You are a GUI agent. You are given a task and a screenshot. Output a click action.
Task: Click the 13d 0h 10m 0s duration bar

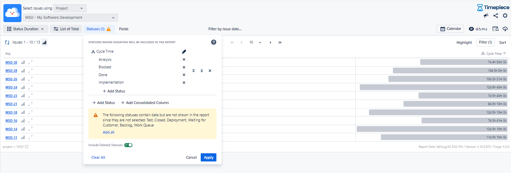point(432,129)
